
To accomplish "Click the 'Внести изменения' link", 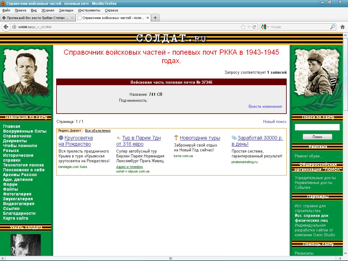I will point(265,106).
